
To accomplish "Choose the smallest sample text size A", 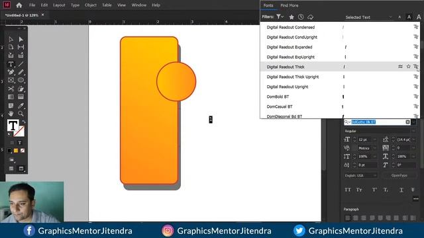I will tap(399, 17).
